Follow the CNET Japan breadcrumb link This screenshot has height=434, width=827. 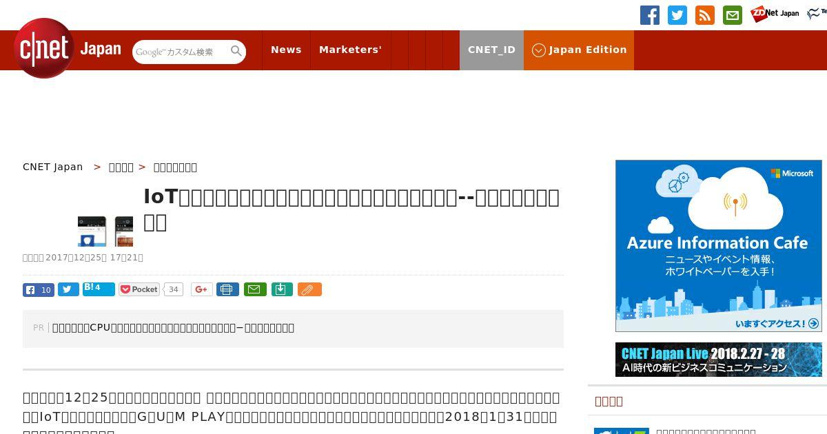click(53, 167)
